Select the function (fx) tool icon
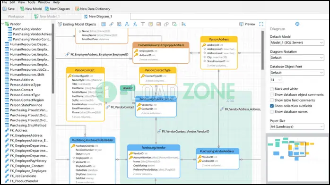Viewport: 330px width, 185px height. pyautogui.click(x=135, y=24)
